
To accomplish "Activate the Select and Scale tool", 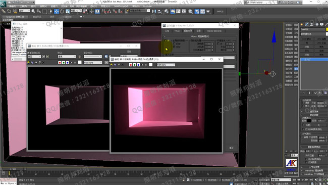I will pyautogui.click(x=68, y=11).
